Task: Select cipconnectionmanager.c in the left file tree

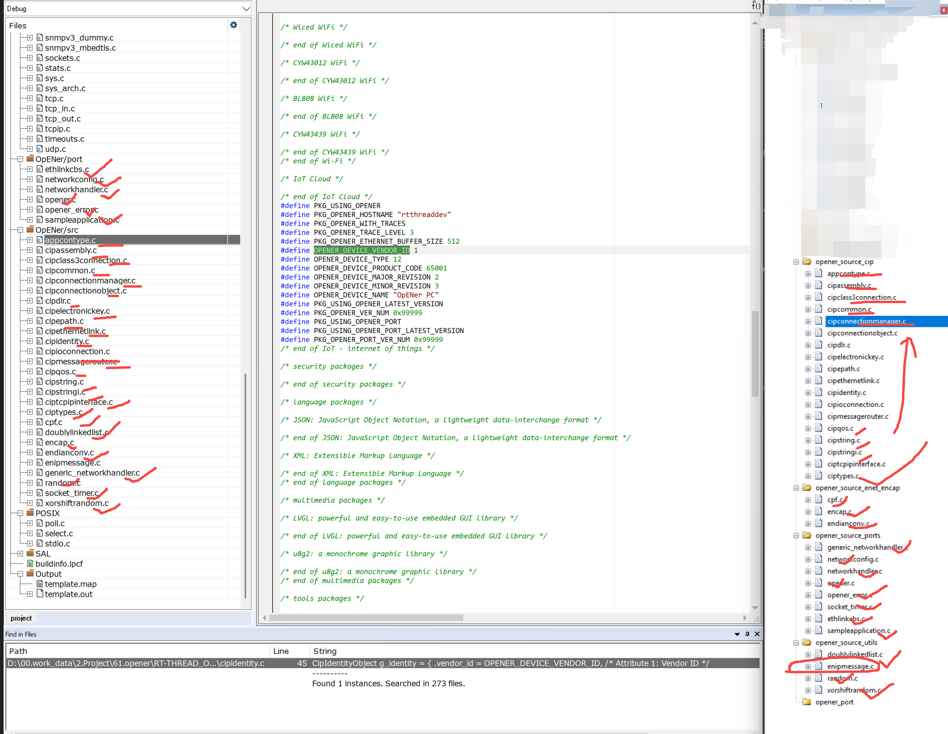Action: 90,281
